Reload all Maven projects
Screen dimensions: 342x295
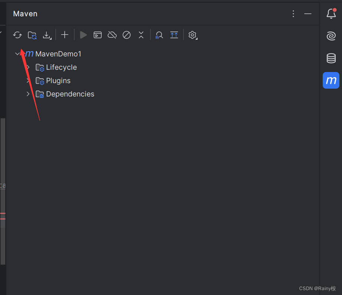pyautogui.click(x=17, y=35)
